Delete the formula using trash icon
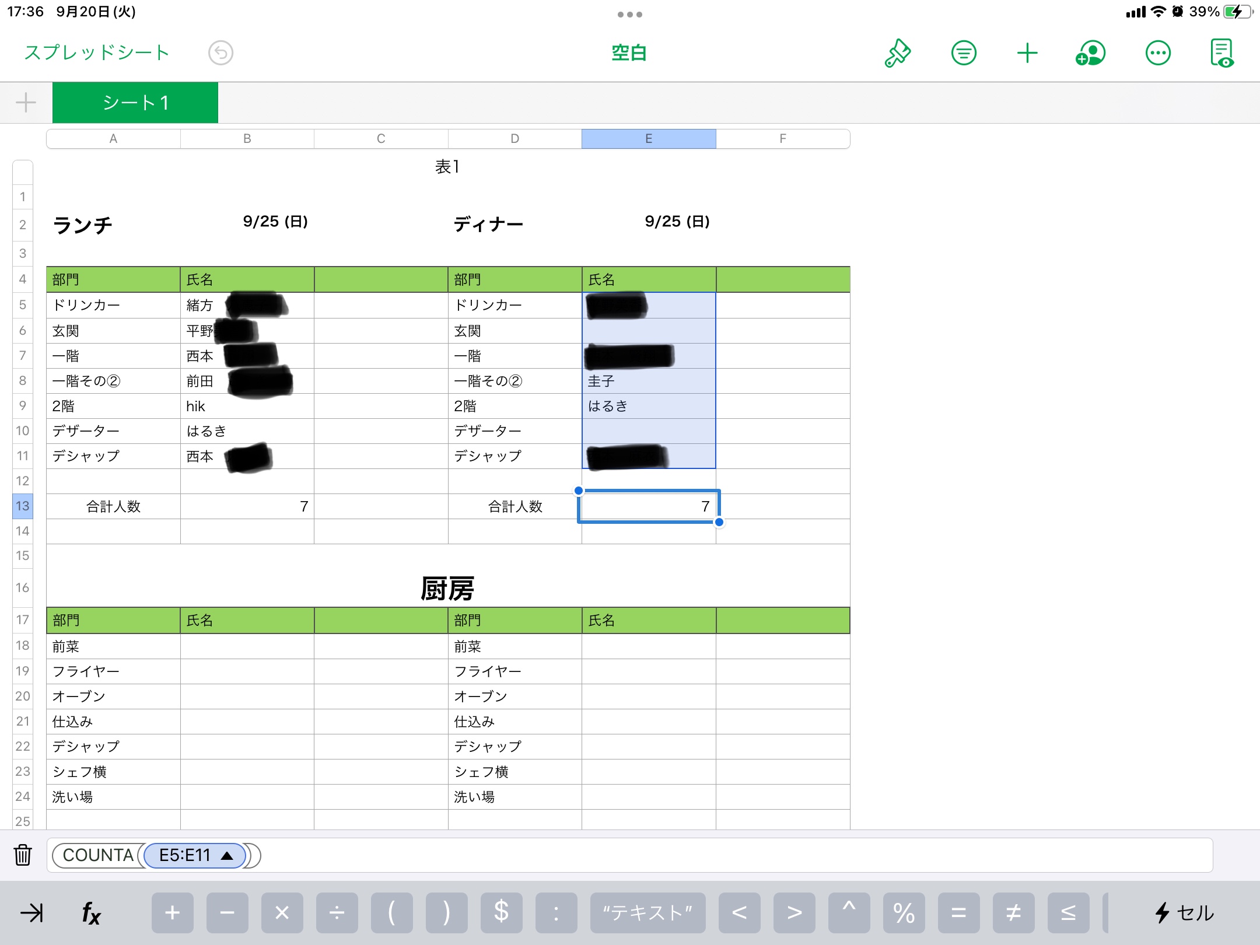The height and width of the screenshot is (945, 1260). coord(22,855)
